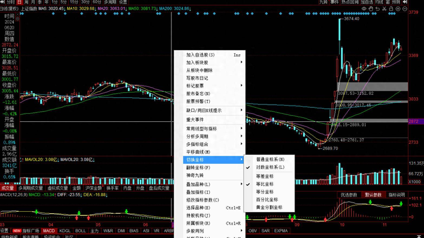Click the arrow-to-bar icon at top right
The height and width of the screenshot is (238, 424).
pos(405,2)
